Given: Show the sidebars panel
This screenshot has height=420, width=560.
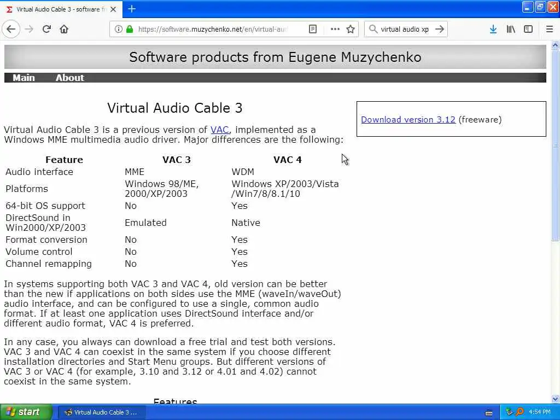Looking at the screenshot, I should [x=528, y=29].
